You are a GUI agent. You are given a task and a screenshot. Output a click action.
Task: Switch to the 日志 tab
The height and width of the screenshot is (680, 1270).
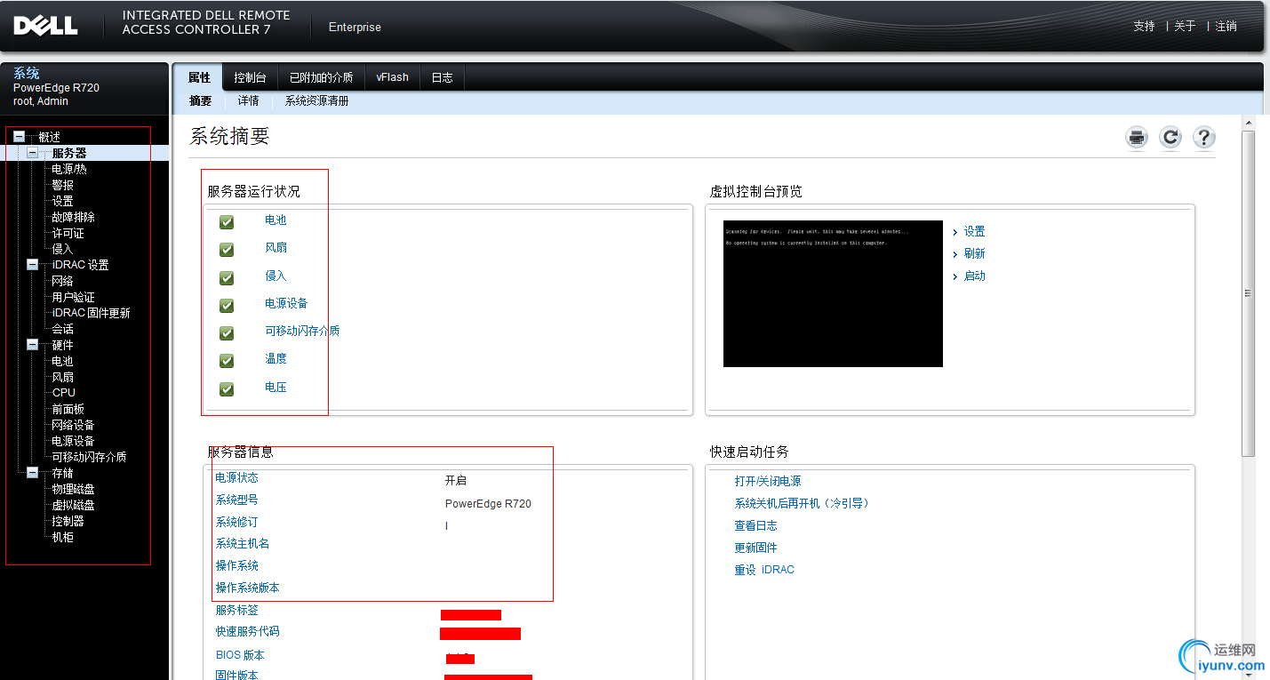coord(442,77)
